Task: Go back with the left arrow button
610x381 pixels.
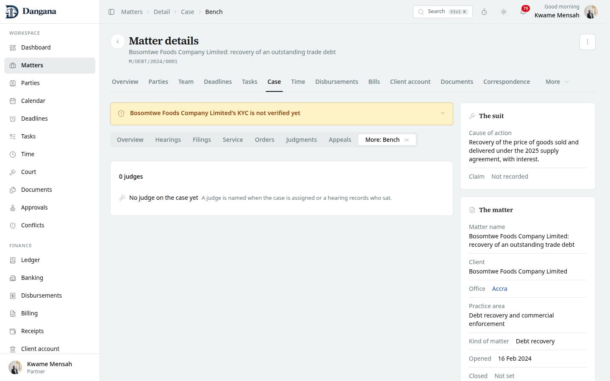Action: tap(118, 41)
